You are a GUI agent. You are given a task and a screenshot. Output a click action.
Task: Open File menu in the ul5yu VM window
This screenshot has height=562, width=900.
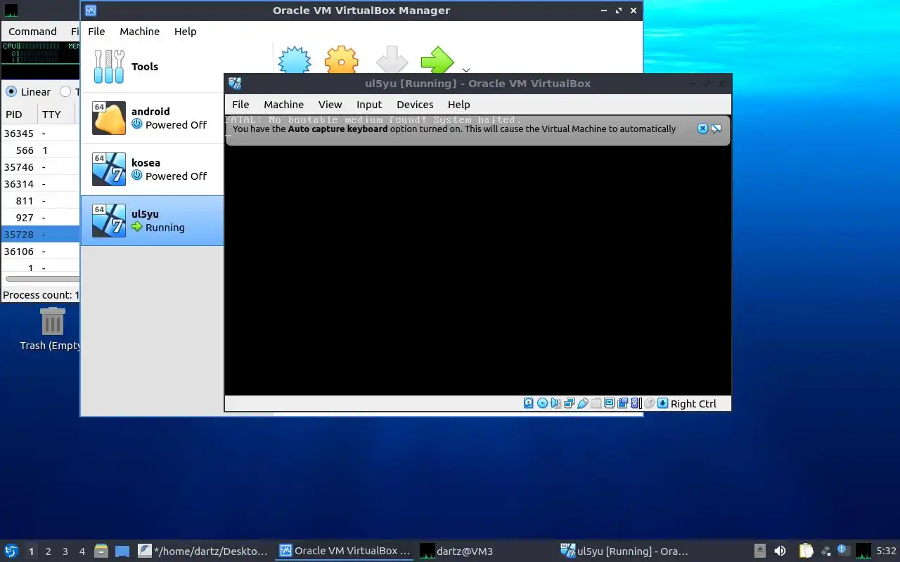(x=240, y=105)
